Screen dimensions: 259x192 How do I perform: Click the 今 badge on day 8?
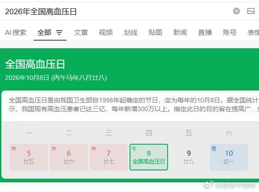tap(134, 148)
